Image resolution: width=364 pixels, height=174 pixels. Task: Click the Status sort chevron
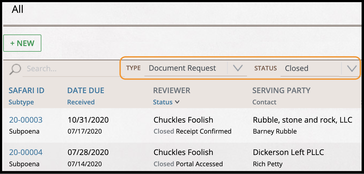[177, 102]
